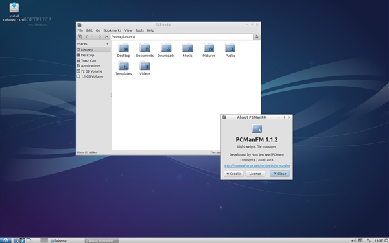Viewport: 389px width, 243px height.
Task: Select the Templates folder icon
Action: pyautogui.click(x=124, y=68)
